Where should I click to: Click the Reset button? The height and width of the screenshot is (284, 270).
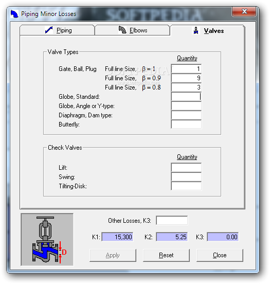pos(166,255)
